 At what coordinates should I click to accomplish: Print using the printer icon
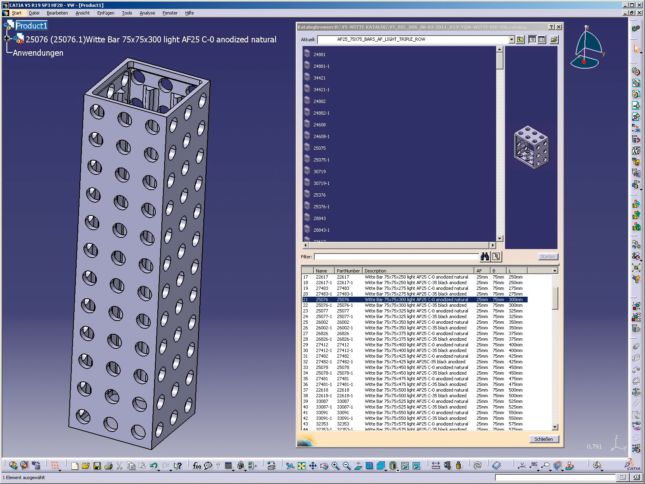click(108, 466)
